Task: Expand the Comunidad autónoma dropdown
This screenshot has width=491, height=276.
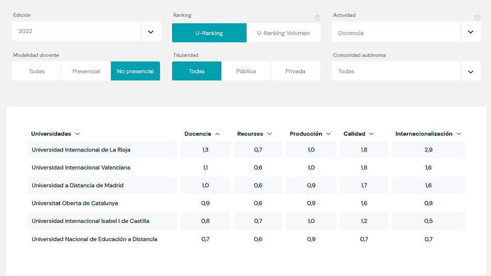Action: point(406,71)
